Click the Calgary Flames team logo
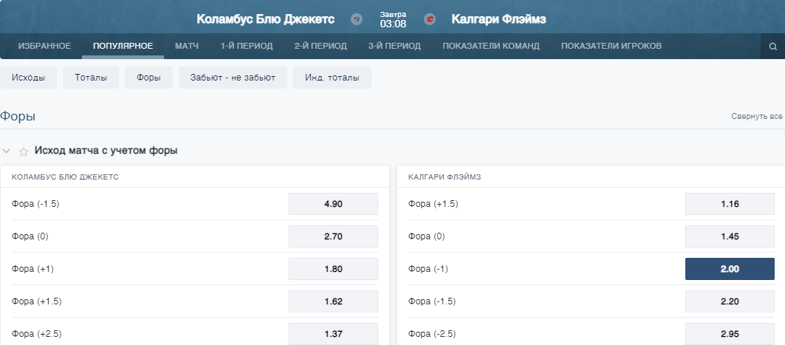Viewport: 785px width, 345px height. tap(430, 19)
